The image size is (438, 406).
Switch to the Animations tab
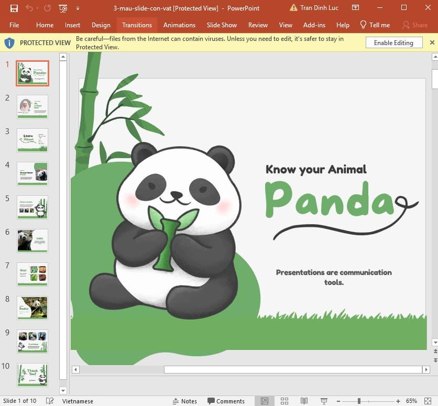[179, 25]
